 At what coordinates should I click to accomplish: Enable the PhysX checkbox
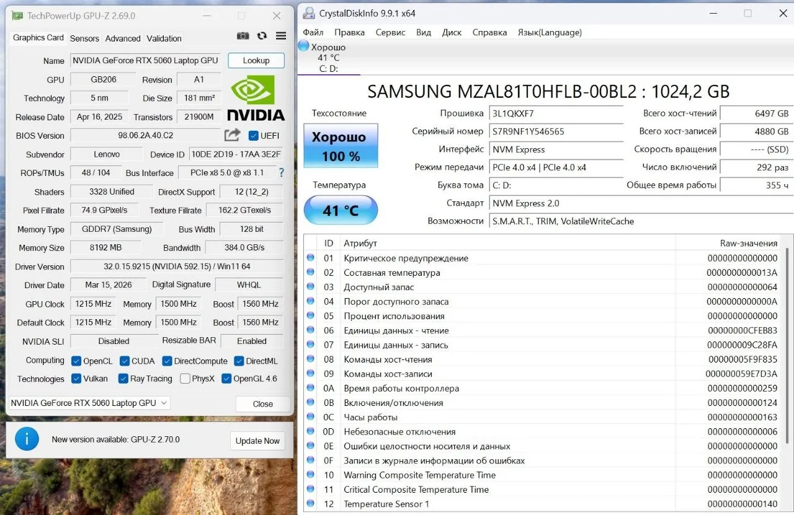[185, 378]
